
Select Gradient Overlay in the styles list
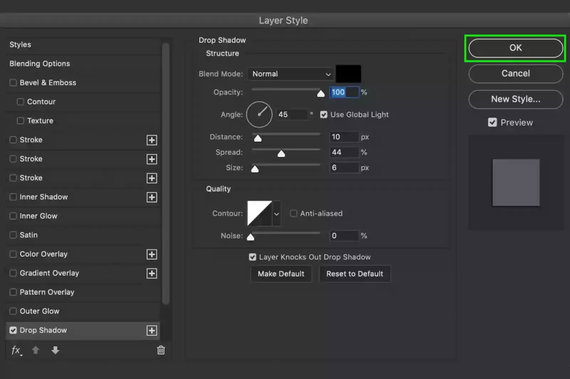click(x=49, y=273)
